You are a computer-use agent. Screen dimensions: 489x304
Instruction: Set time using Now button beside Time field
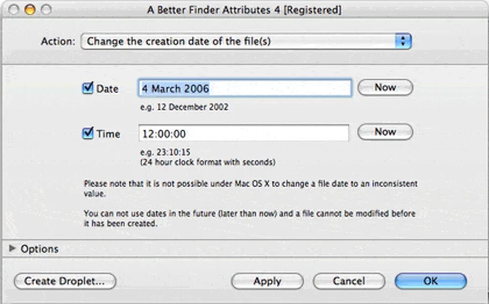pyautogui.click(x=385, y=132)
